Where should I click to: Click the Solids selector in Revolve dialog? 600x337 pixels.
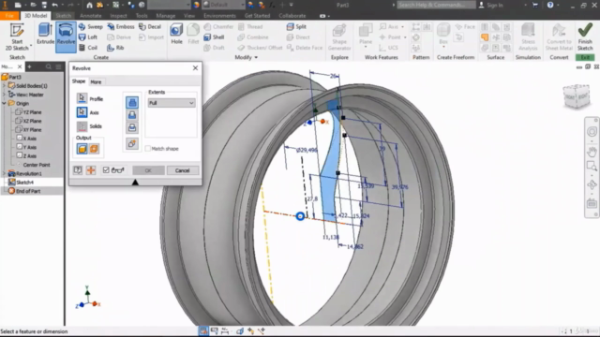[82, 126]
